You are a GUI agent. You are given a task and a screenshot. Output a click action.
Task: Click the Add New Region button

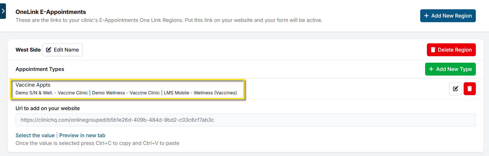point(448,16)
